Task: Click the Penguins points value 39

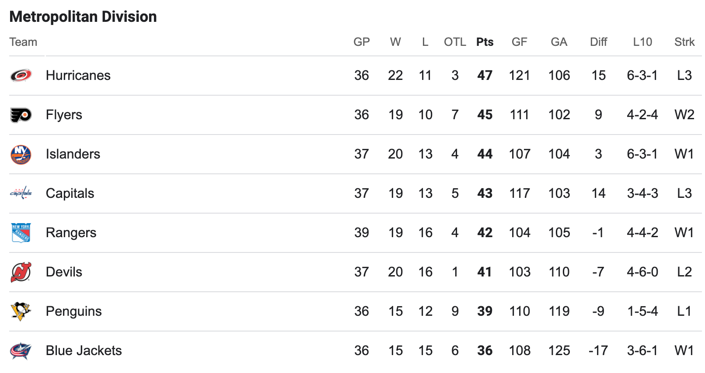Action: (x=485, y=311)
